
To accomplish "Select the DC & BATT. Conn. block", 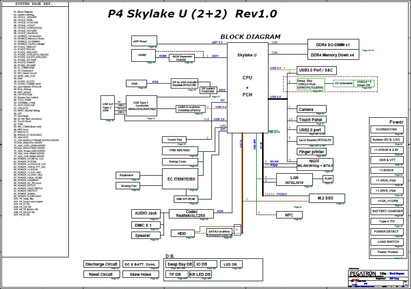I will point(141,264).
